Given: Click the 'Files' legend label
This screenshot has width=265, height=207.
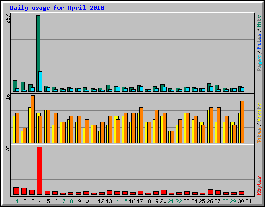Looking at the screenshot, I should [259, 41].
